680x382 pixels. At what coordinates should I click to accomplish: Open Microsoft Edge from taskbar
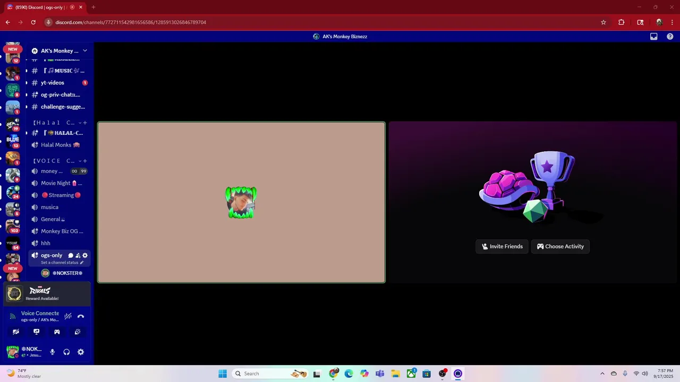pyautogui.click(x=348, y=374)
